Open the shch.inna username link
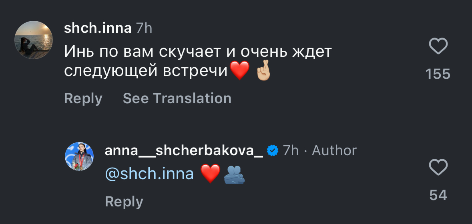 coord(98,28)
